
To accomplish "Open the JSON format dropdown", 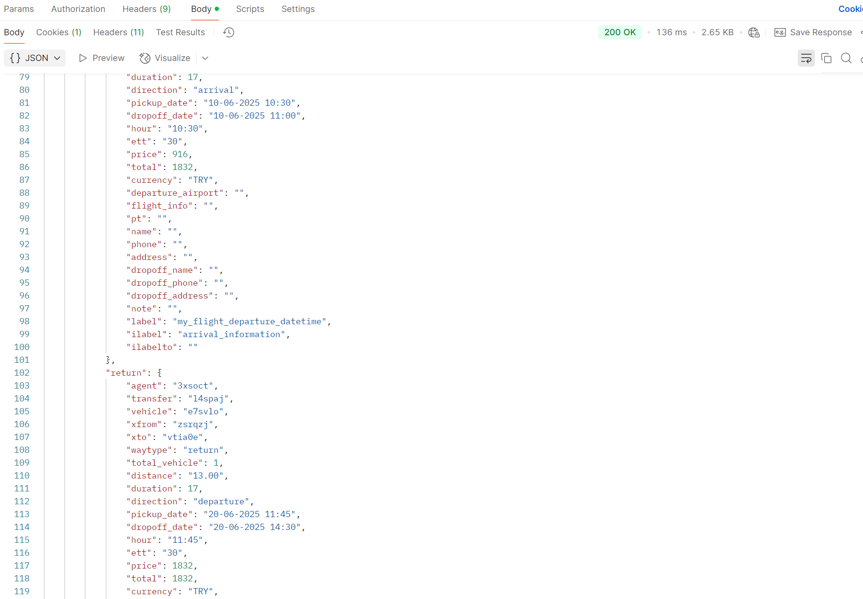I will (57, 58).
